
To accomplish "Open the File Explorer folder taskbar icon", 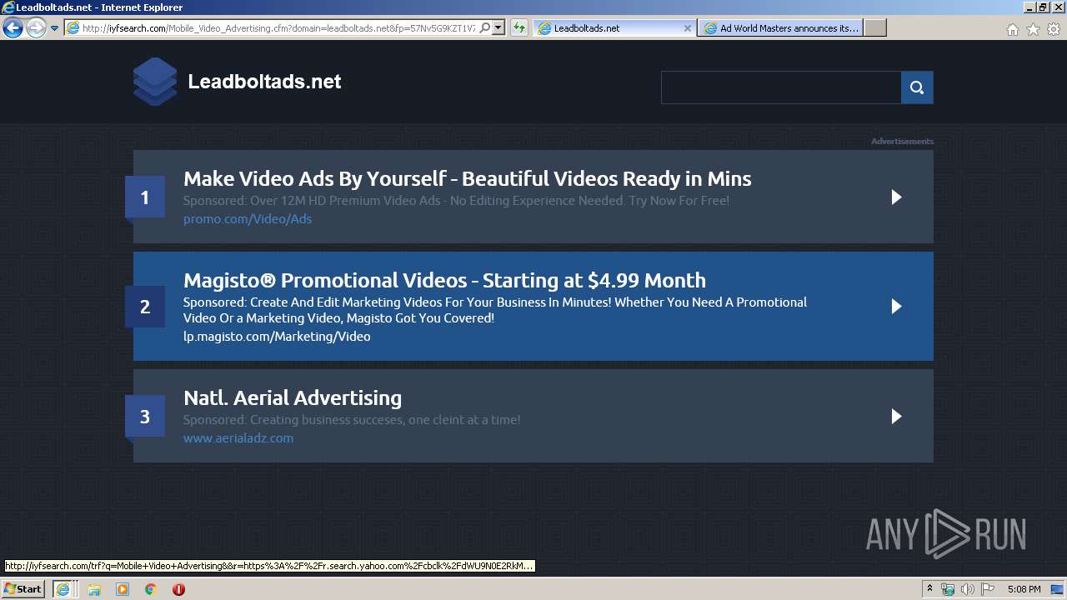I will click(94, 589).
